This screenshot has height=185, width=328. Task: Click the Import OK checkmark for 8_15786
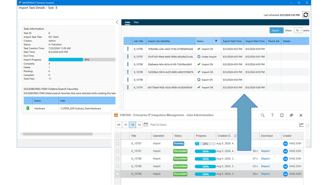point(199,49)
